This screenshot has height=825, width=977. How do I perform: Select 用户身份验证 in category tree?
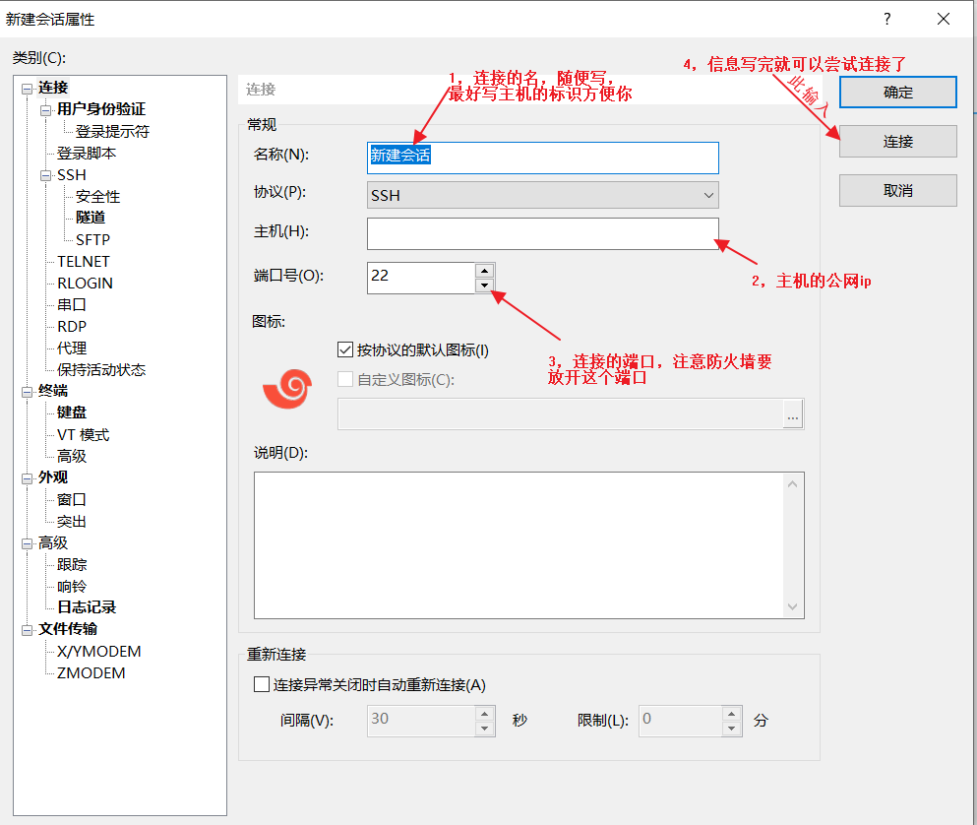click(100, 109)
